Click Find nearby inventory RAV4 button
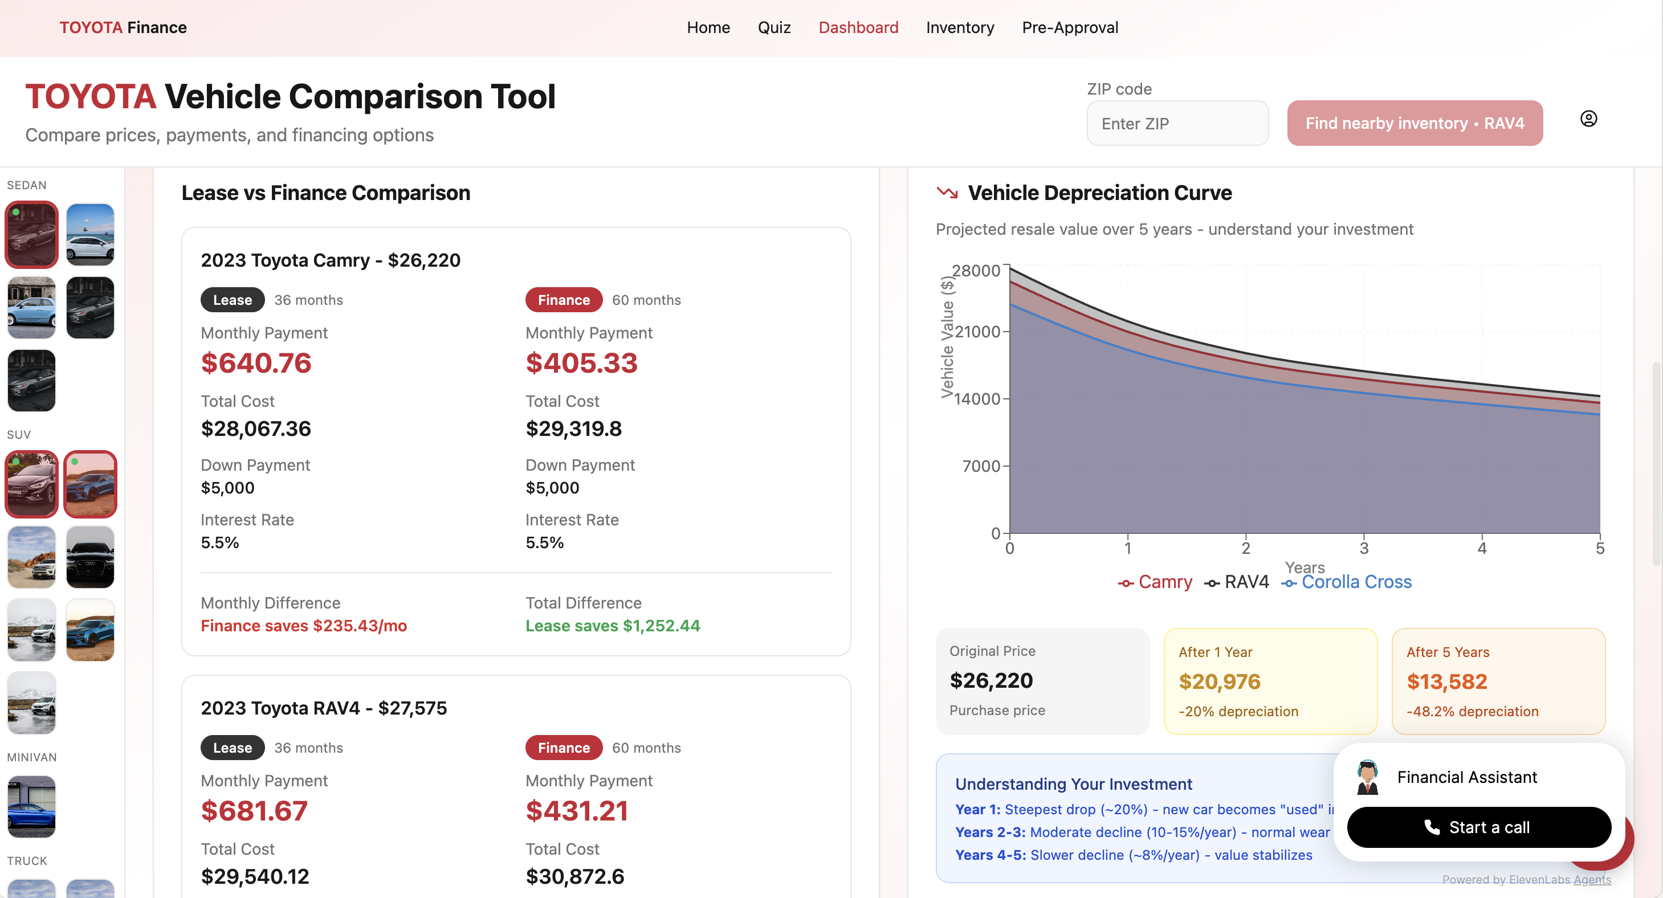Viewport: 1663px width, 898px height. click(x=1414, y=123)
